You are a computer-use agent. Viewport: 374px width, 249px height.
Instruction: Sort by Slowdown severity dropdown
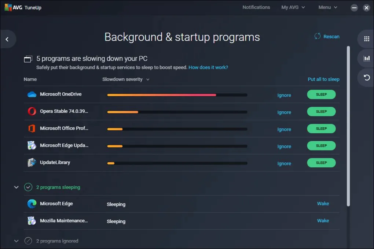126,79
